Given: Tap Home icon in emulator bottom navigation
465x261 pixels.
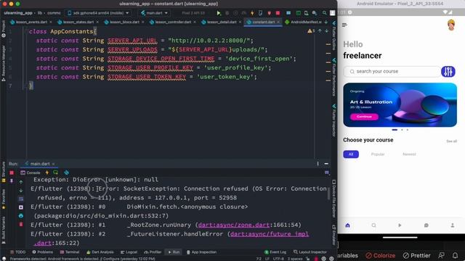Looking at the screenshot, I should point(347,225).
